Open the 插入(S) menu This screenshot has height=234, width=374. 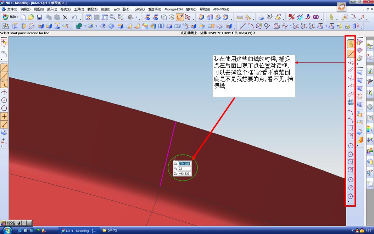(x=52, y=9)
